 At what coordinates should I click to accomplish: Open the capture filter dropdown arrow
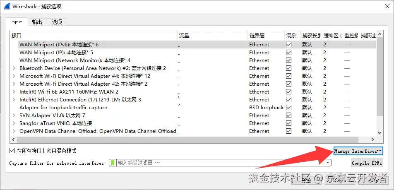coord(328,163)
